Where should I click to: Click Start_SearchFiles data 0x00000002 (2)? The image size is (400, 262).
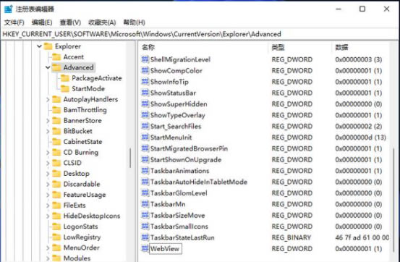pyautogui.click(x=359, y=126)
